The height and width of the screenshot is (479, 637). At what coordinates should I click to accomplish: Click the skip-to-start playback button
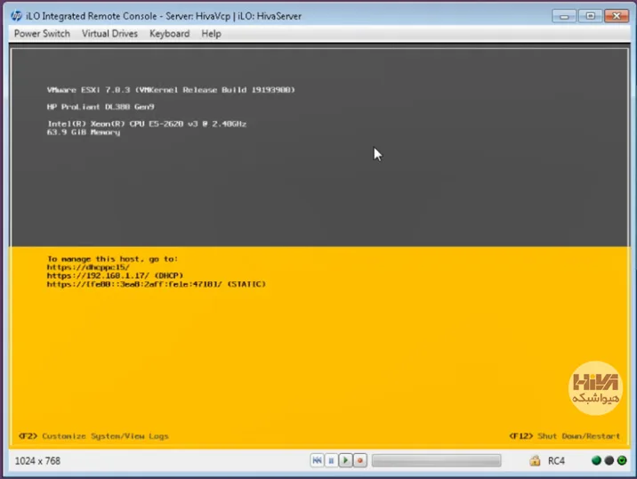(317, 460)
